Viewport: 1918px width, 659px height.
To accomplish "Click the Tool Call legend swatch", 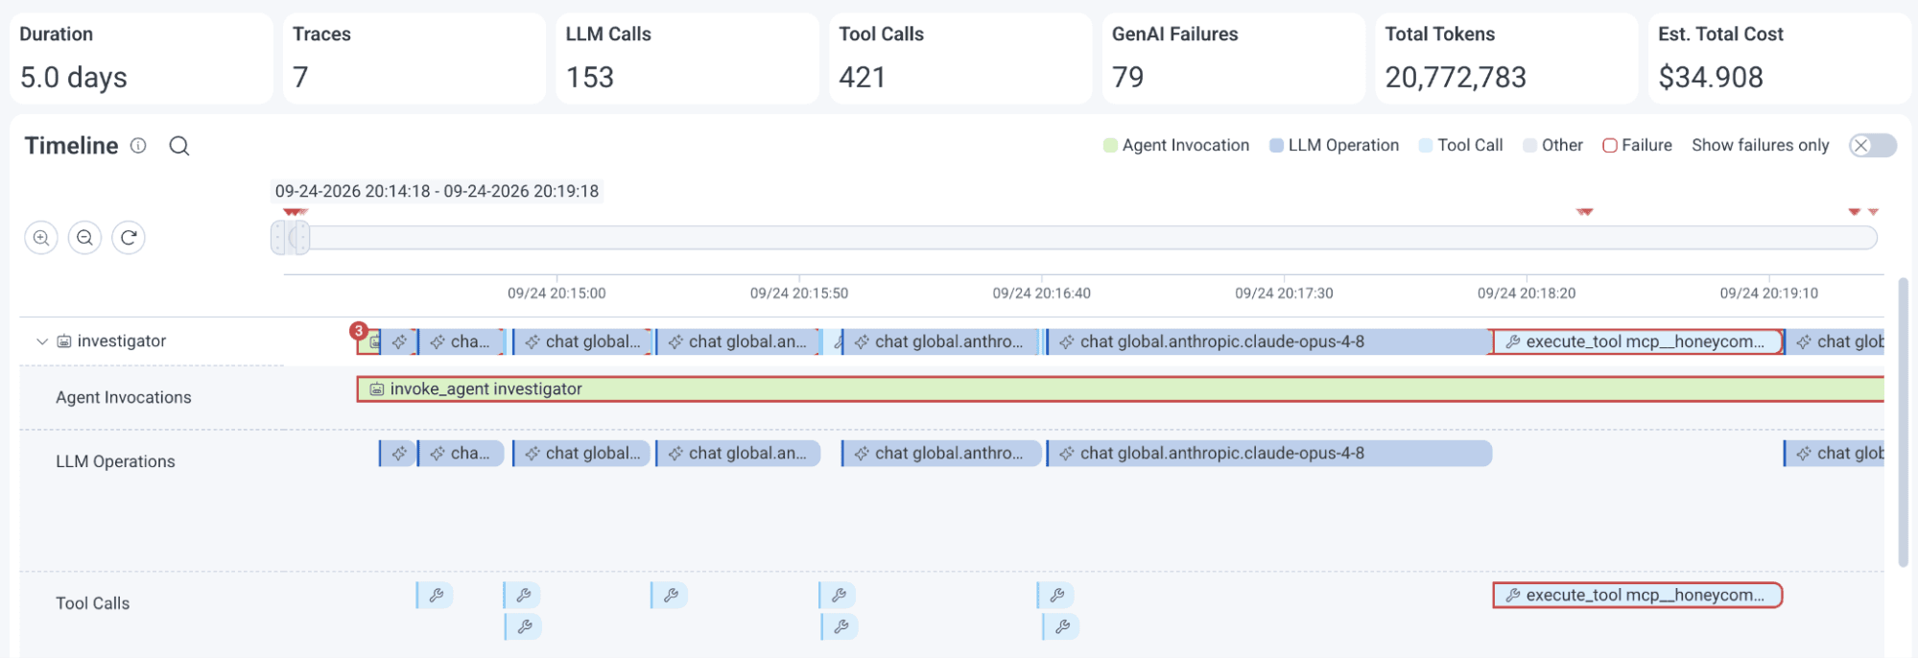I will [x=1426, y=146].
